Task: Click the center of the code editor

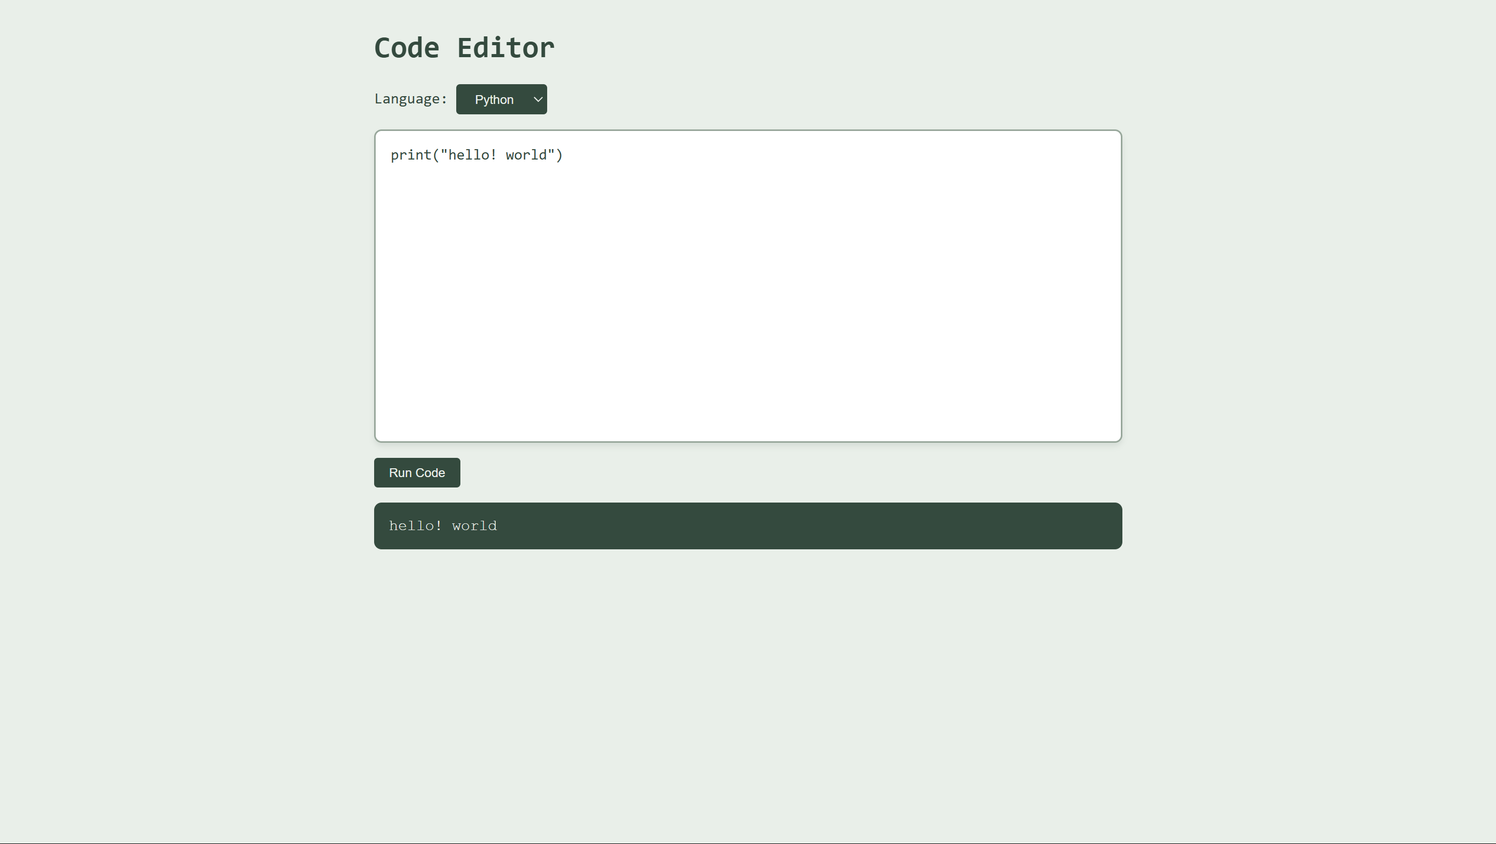Action: [748, 286]
